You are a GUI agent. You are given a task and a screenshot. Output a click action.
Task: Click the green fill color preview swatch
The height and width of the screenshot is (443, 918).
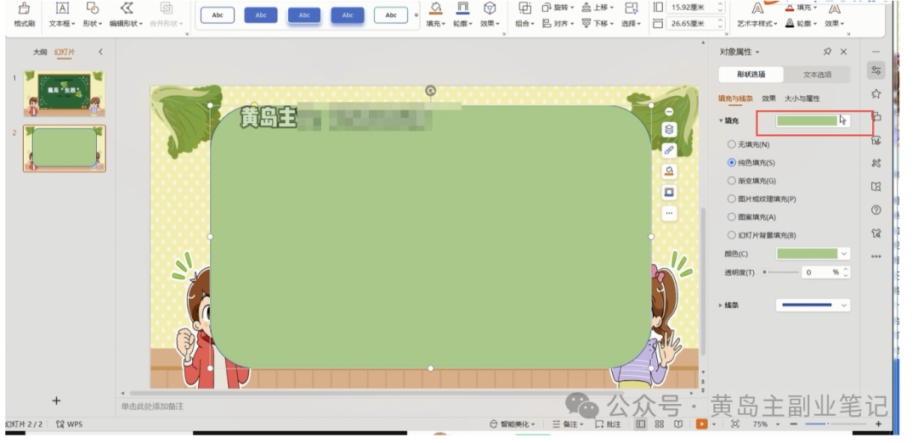pos(807,121)
